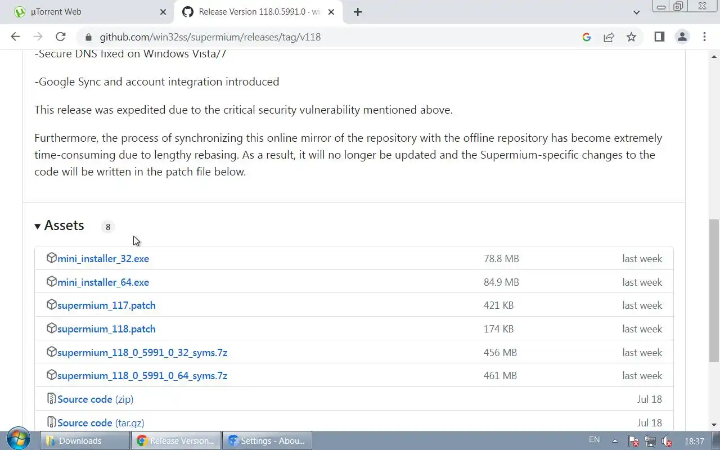This screenshot has height=450, width=720.
Task: Open the browser side panel icon
Action: coord(659,37)
